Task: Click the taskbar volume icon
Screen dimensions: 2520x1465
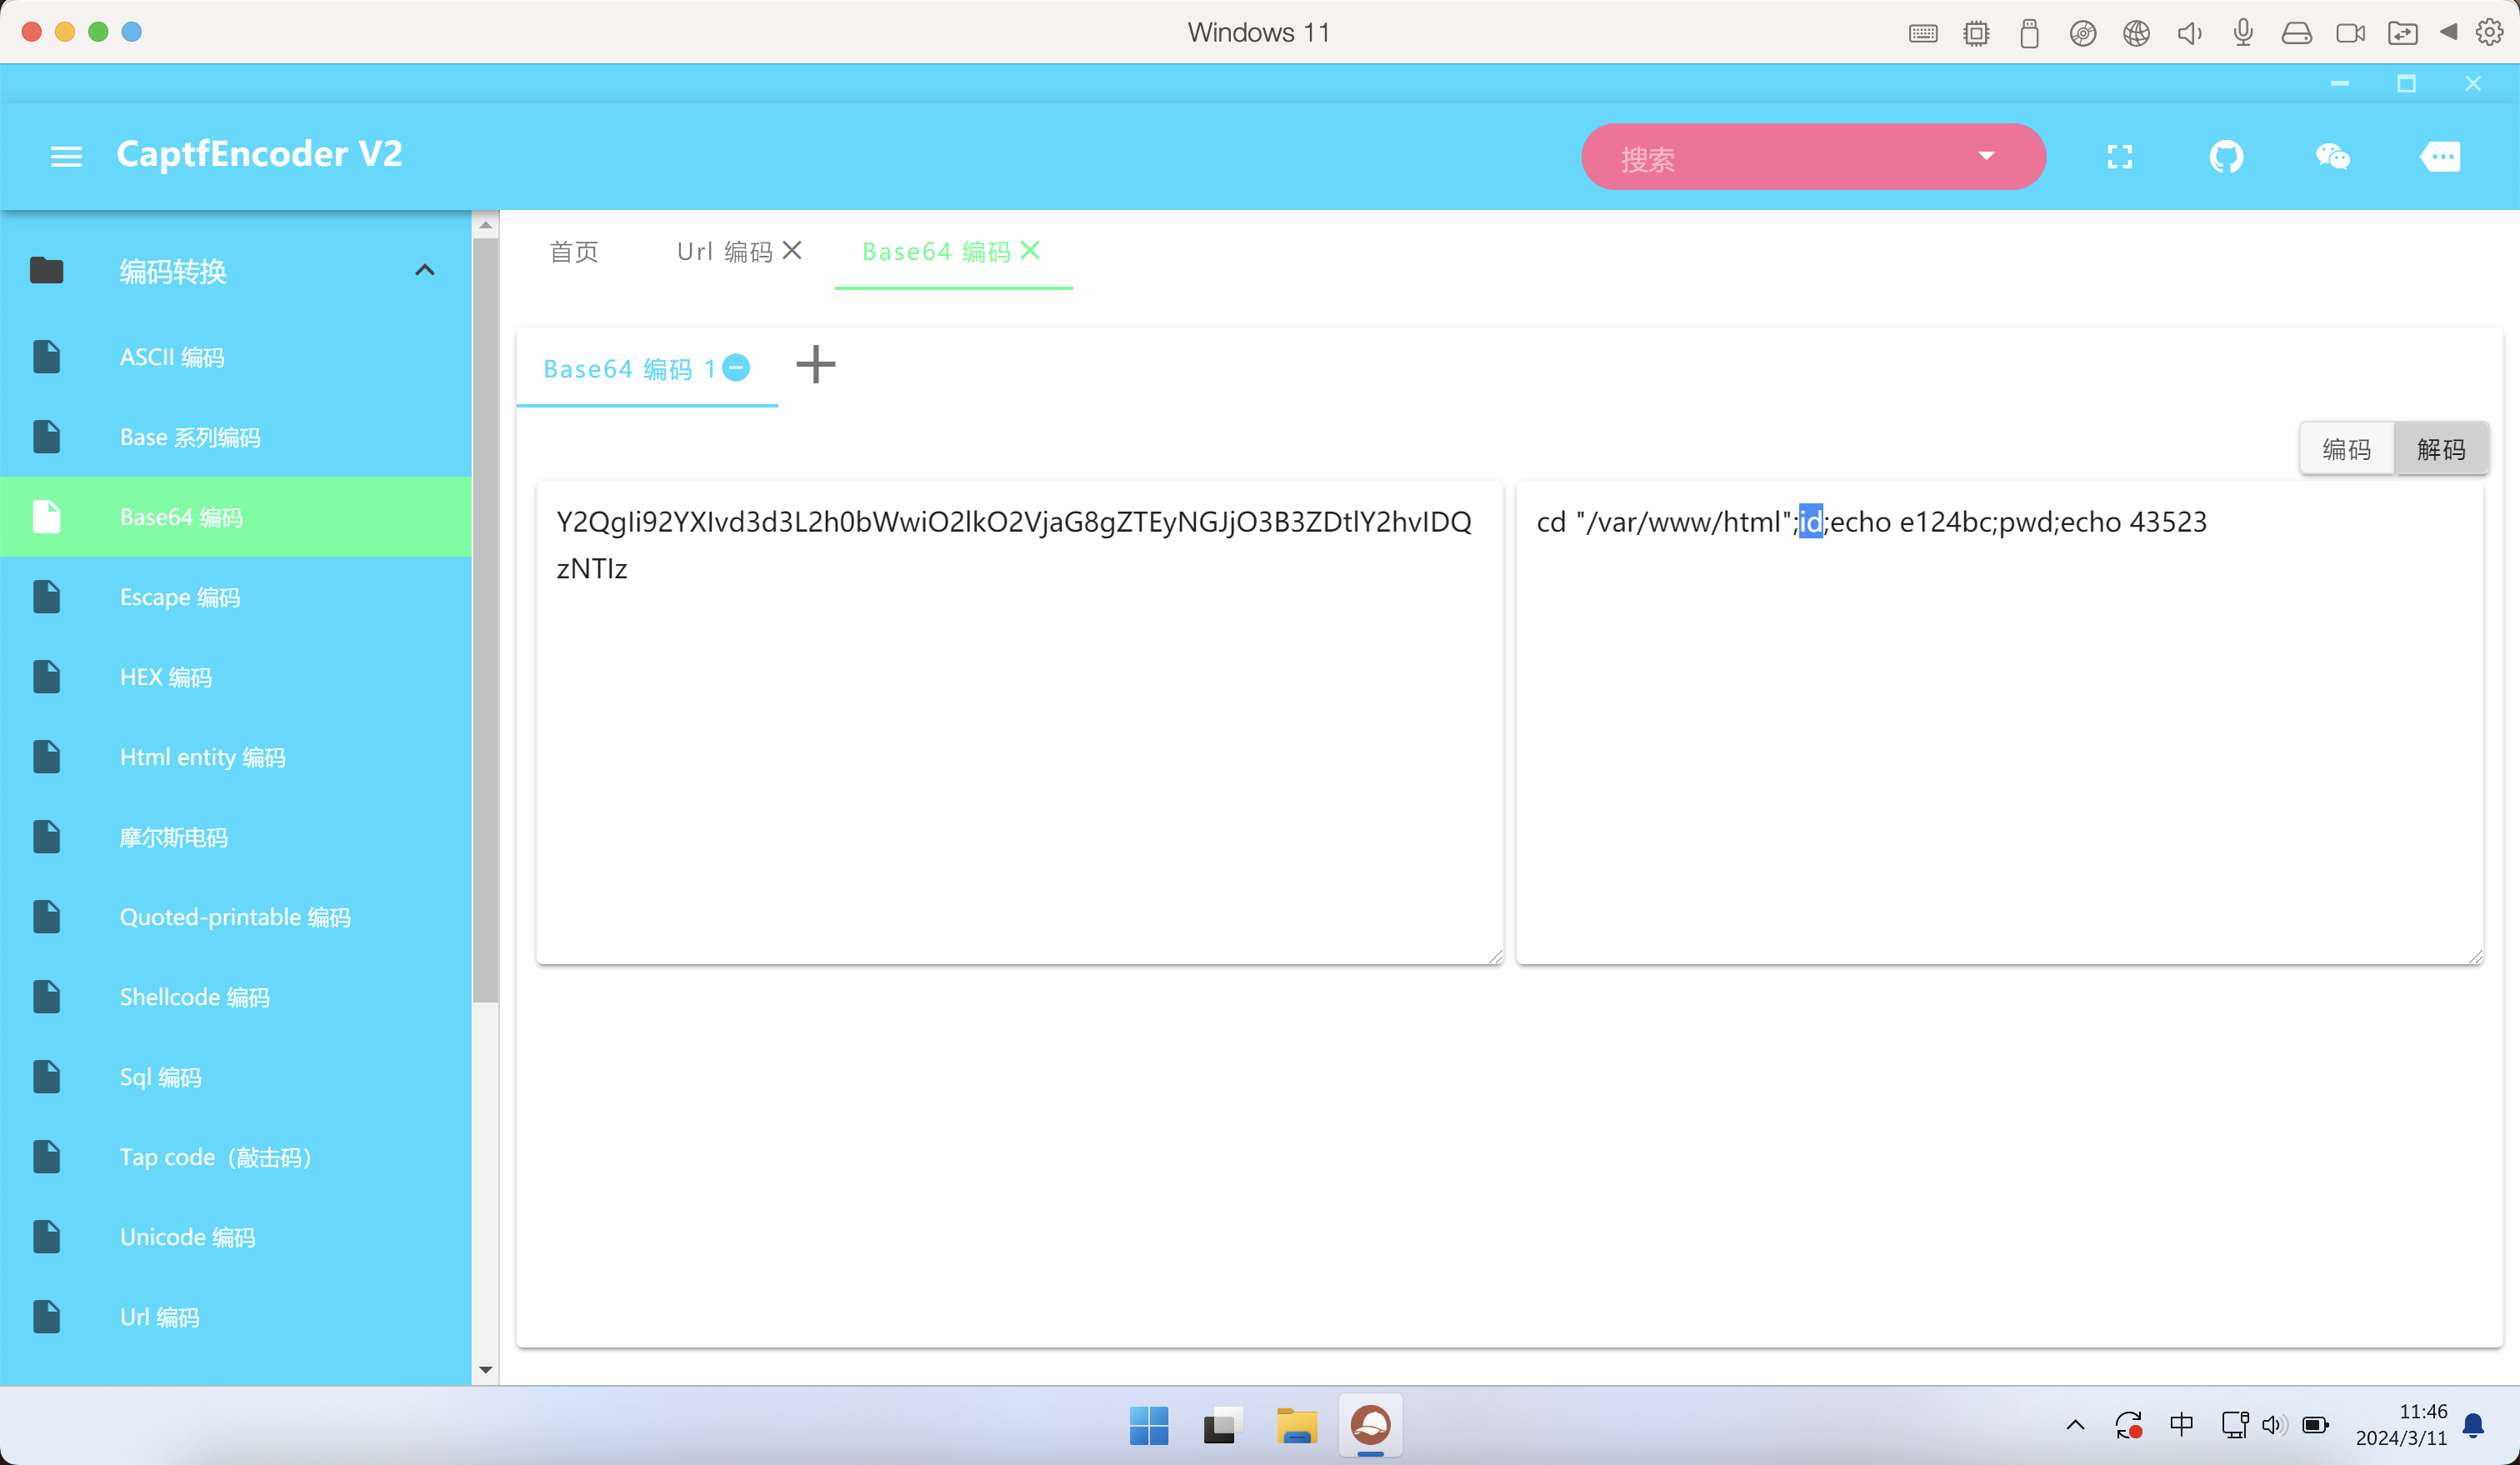Action: [2274, 1425]
